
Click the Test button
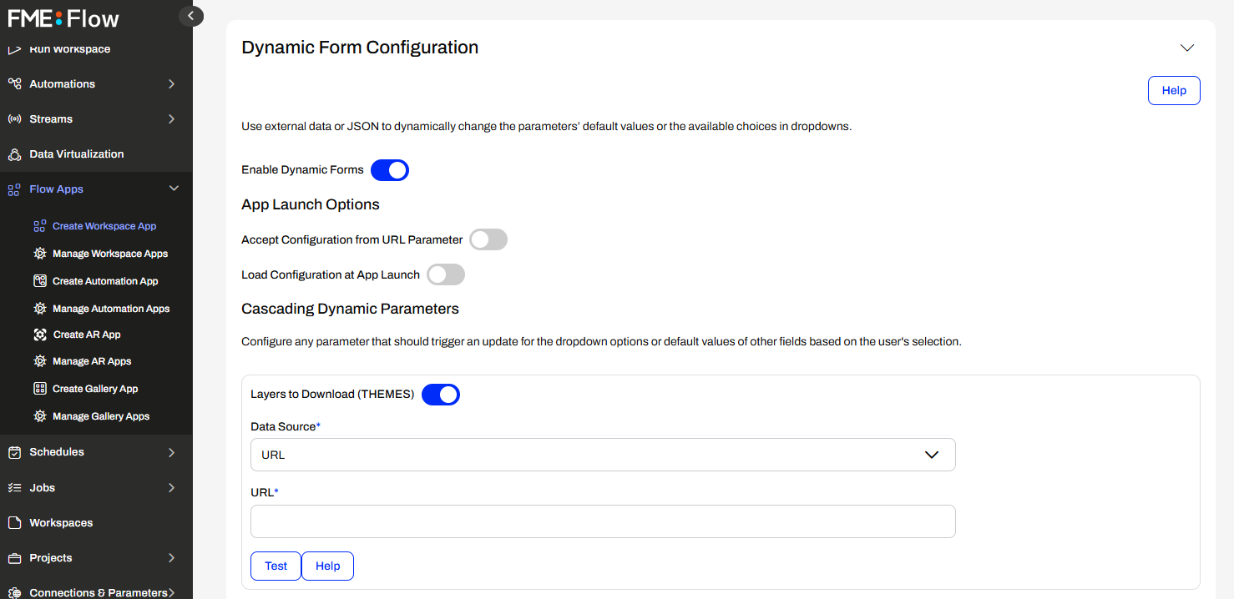click(x=276, y=566)
